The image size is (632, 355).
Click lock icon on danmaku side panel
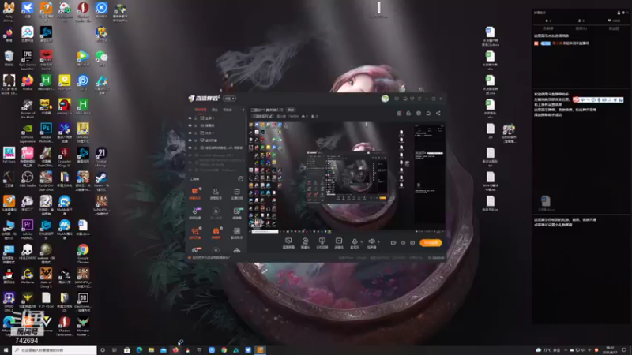[619, 13]
